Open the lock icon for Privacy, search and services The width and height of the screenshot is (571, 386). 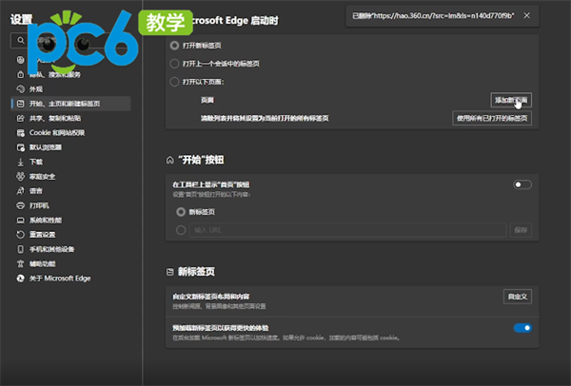point(20,74)
